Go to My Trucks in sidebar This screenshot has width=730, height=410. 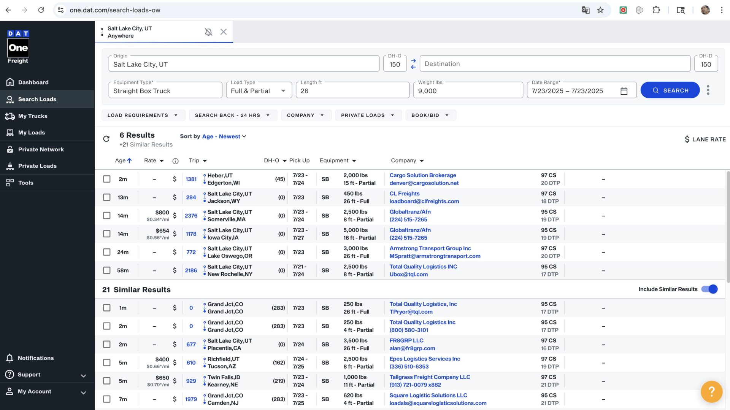click(x=33, y=116)
